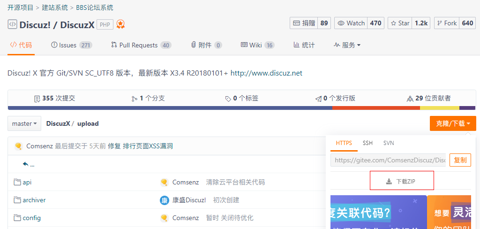Viewport: 480px width, 229px height.
Task: Click the 复制 copy URL button
Action: pyautogui.click(x=460, y=160)
